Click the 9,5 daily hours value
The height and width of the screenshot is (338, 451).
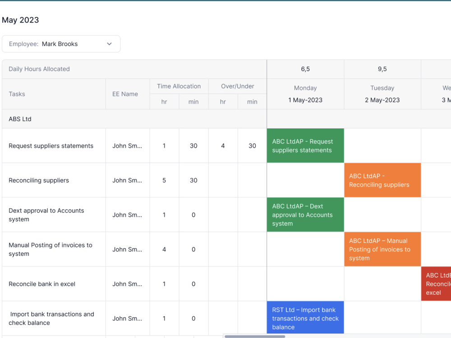[382, 69]
